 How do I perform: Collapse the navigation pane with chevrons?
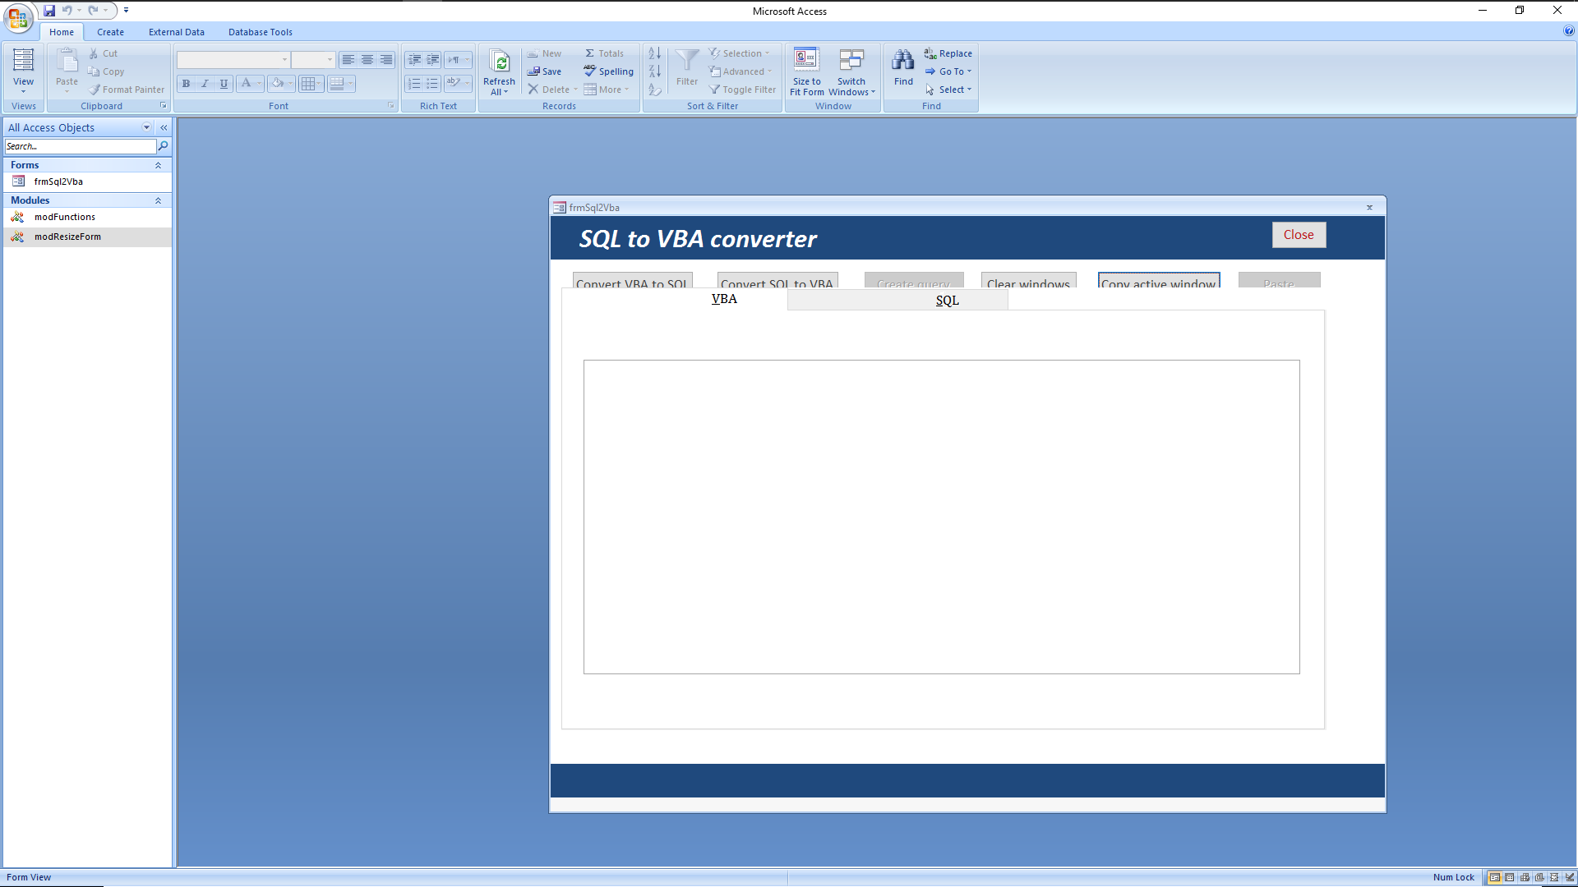click(164, 127)
